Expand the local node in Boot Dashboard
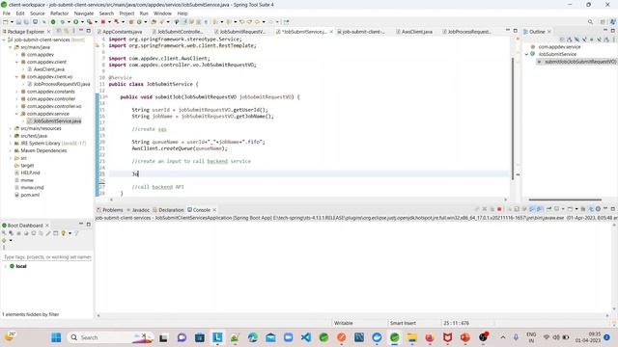Image resolution: width=618 pixels, height=347 pixels. (x=6, y=266)
